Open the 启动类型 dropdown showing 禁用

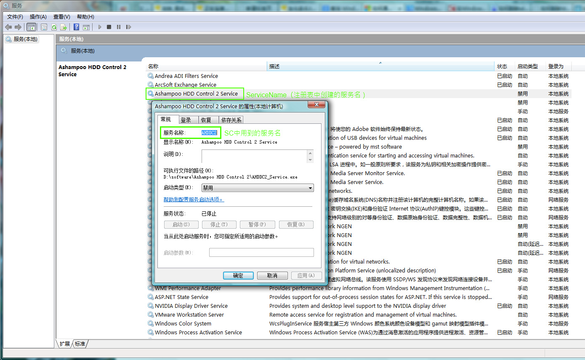[x=258, y=188]
